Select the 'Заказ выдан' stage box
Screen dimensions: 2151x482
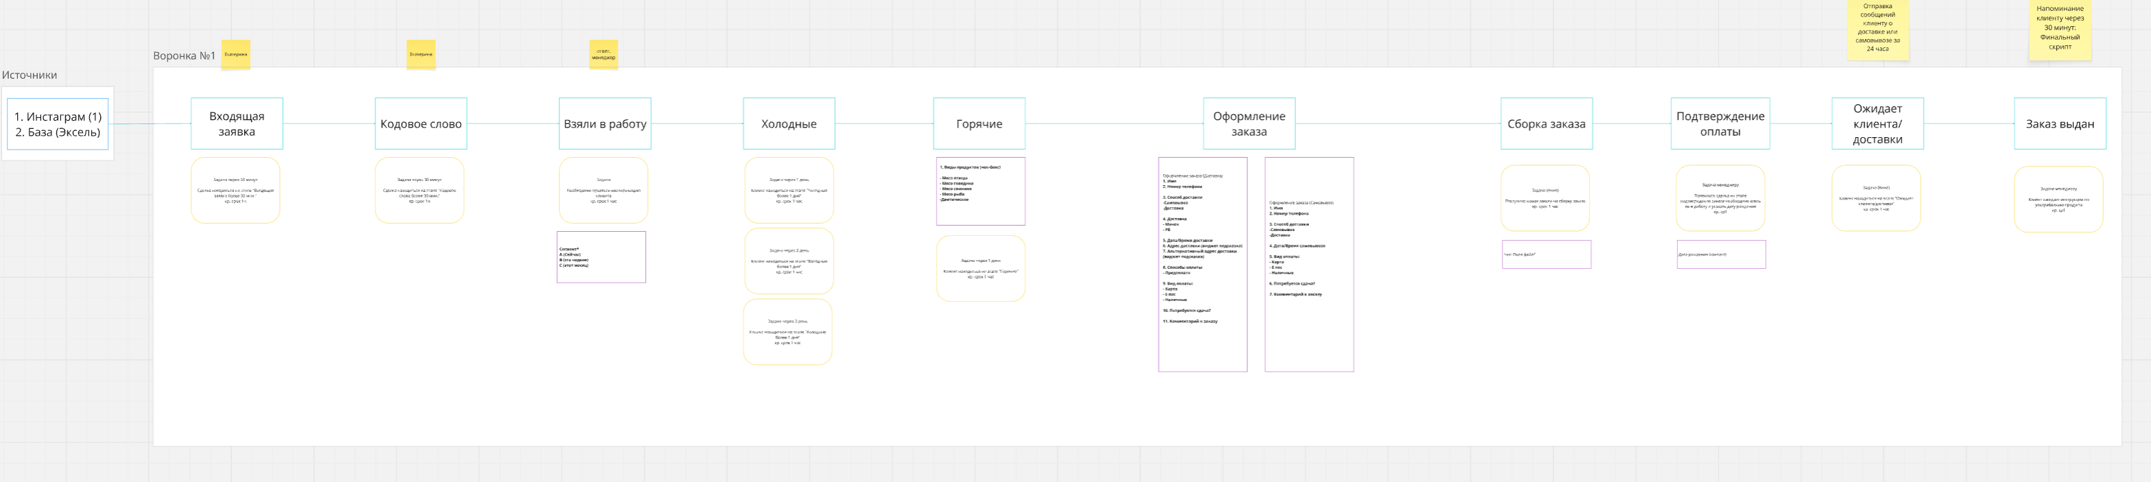point(2060,123)
